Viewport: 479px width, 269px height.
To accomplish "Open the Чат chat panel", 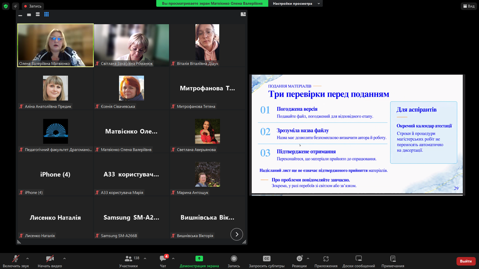I will (163, 261).
